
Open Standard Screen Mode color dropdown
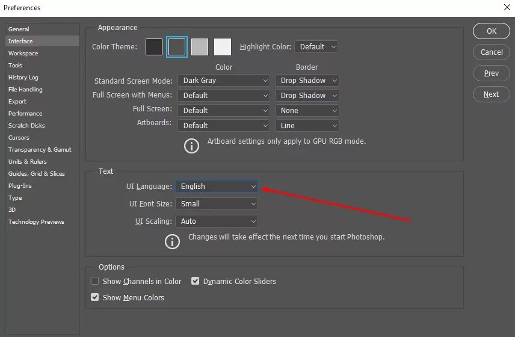click(x=224, y=81)
